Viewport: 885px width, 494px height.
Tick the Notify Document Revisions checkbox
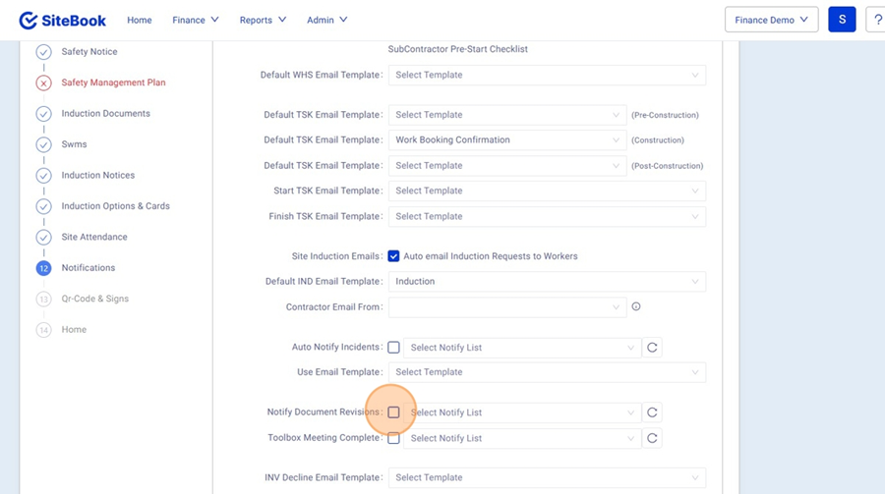tap(393, 412)
